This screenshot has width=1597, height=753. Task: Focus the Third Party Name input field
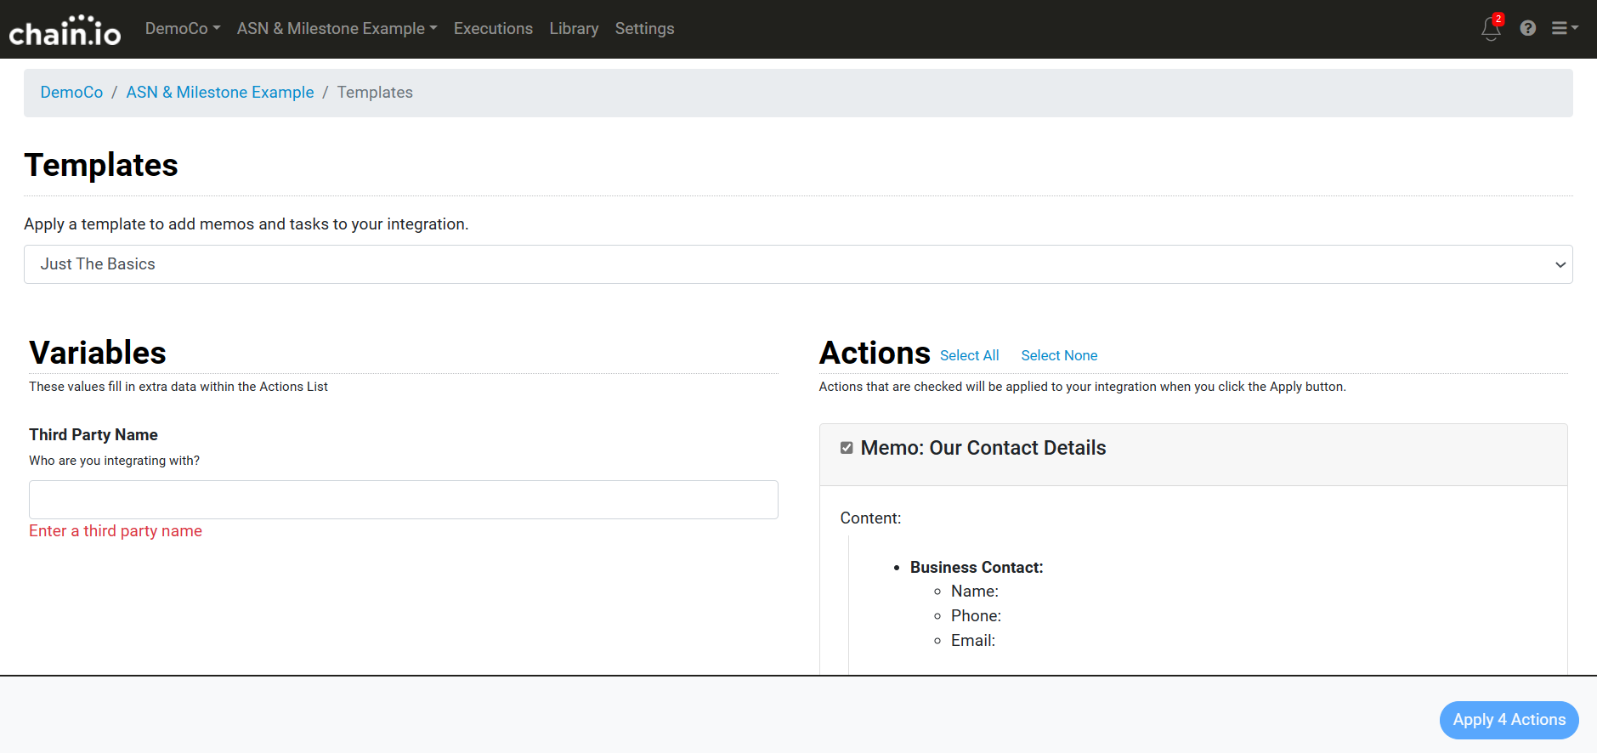pyautogui.click(x=404, y=500)
